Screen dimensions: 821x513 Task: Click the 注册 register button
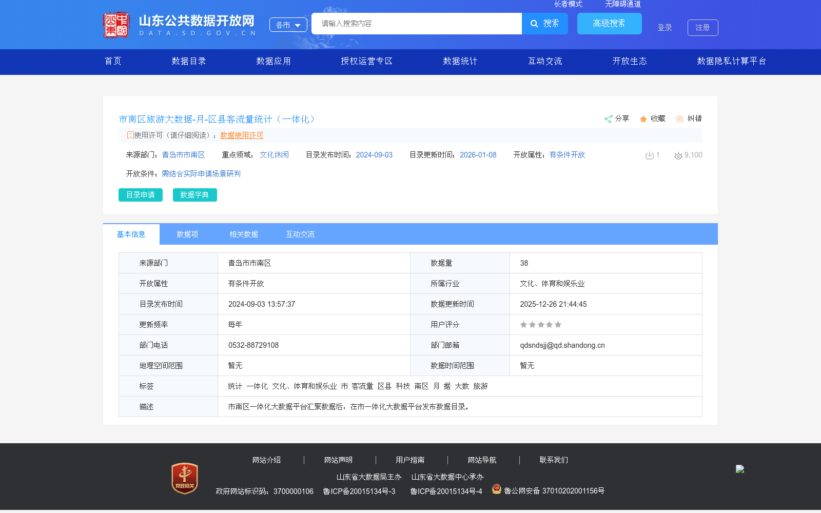click(703, 28)
